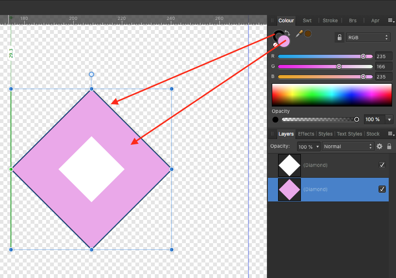Uncheck visibility of the pink Diamond layer
The image size is (396, 278).
382,189
